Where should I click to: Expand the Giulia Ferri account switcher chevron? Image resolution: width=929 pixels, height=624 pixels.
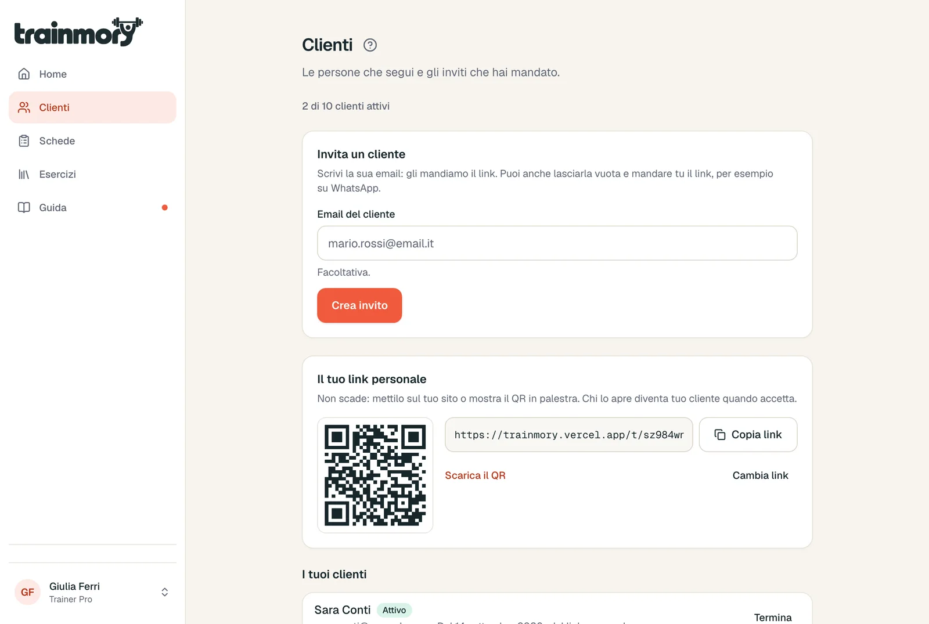point(165,592)
